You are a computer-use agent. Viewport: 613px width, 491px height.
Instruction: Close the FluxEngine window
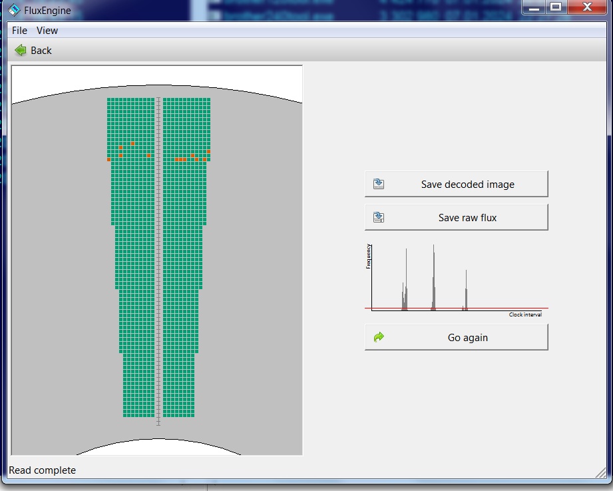point(586,7)
